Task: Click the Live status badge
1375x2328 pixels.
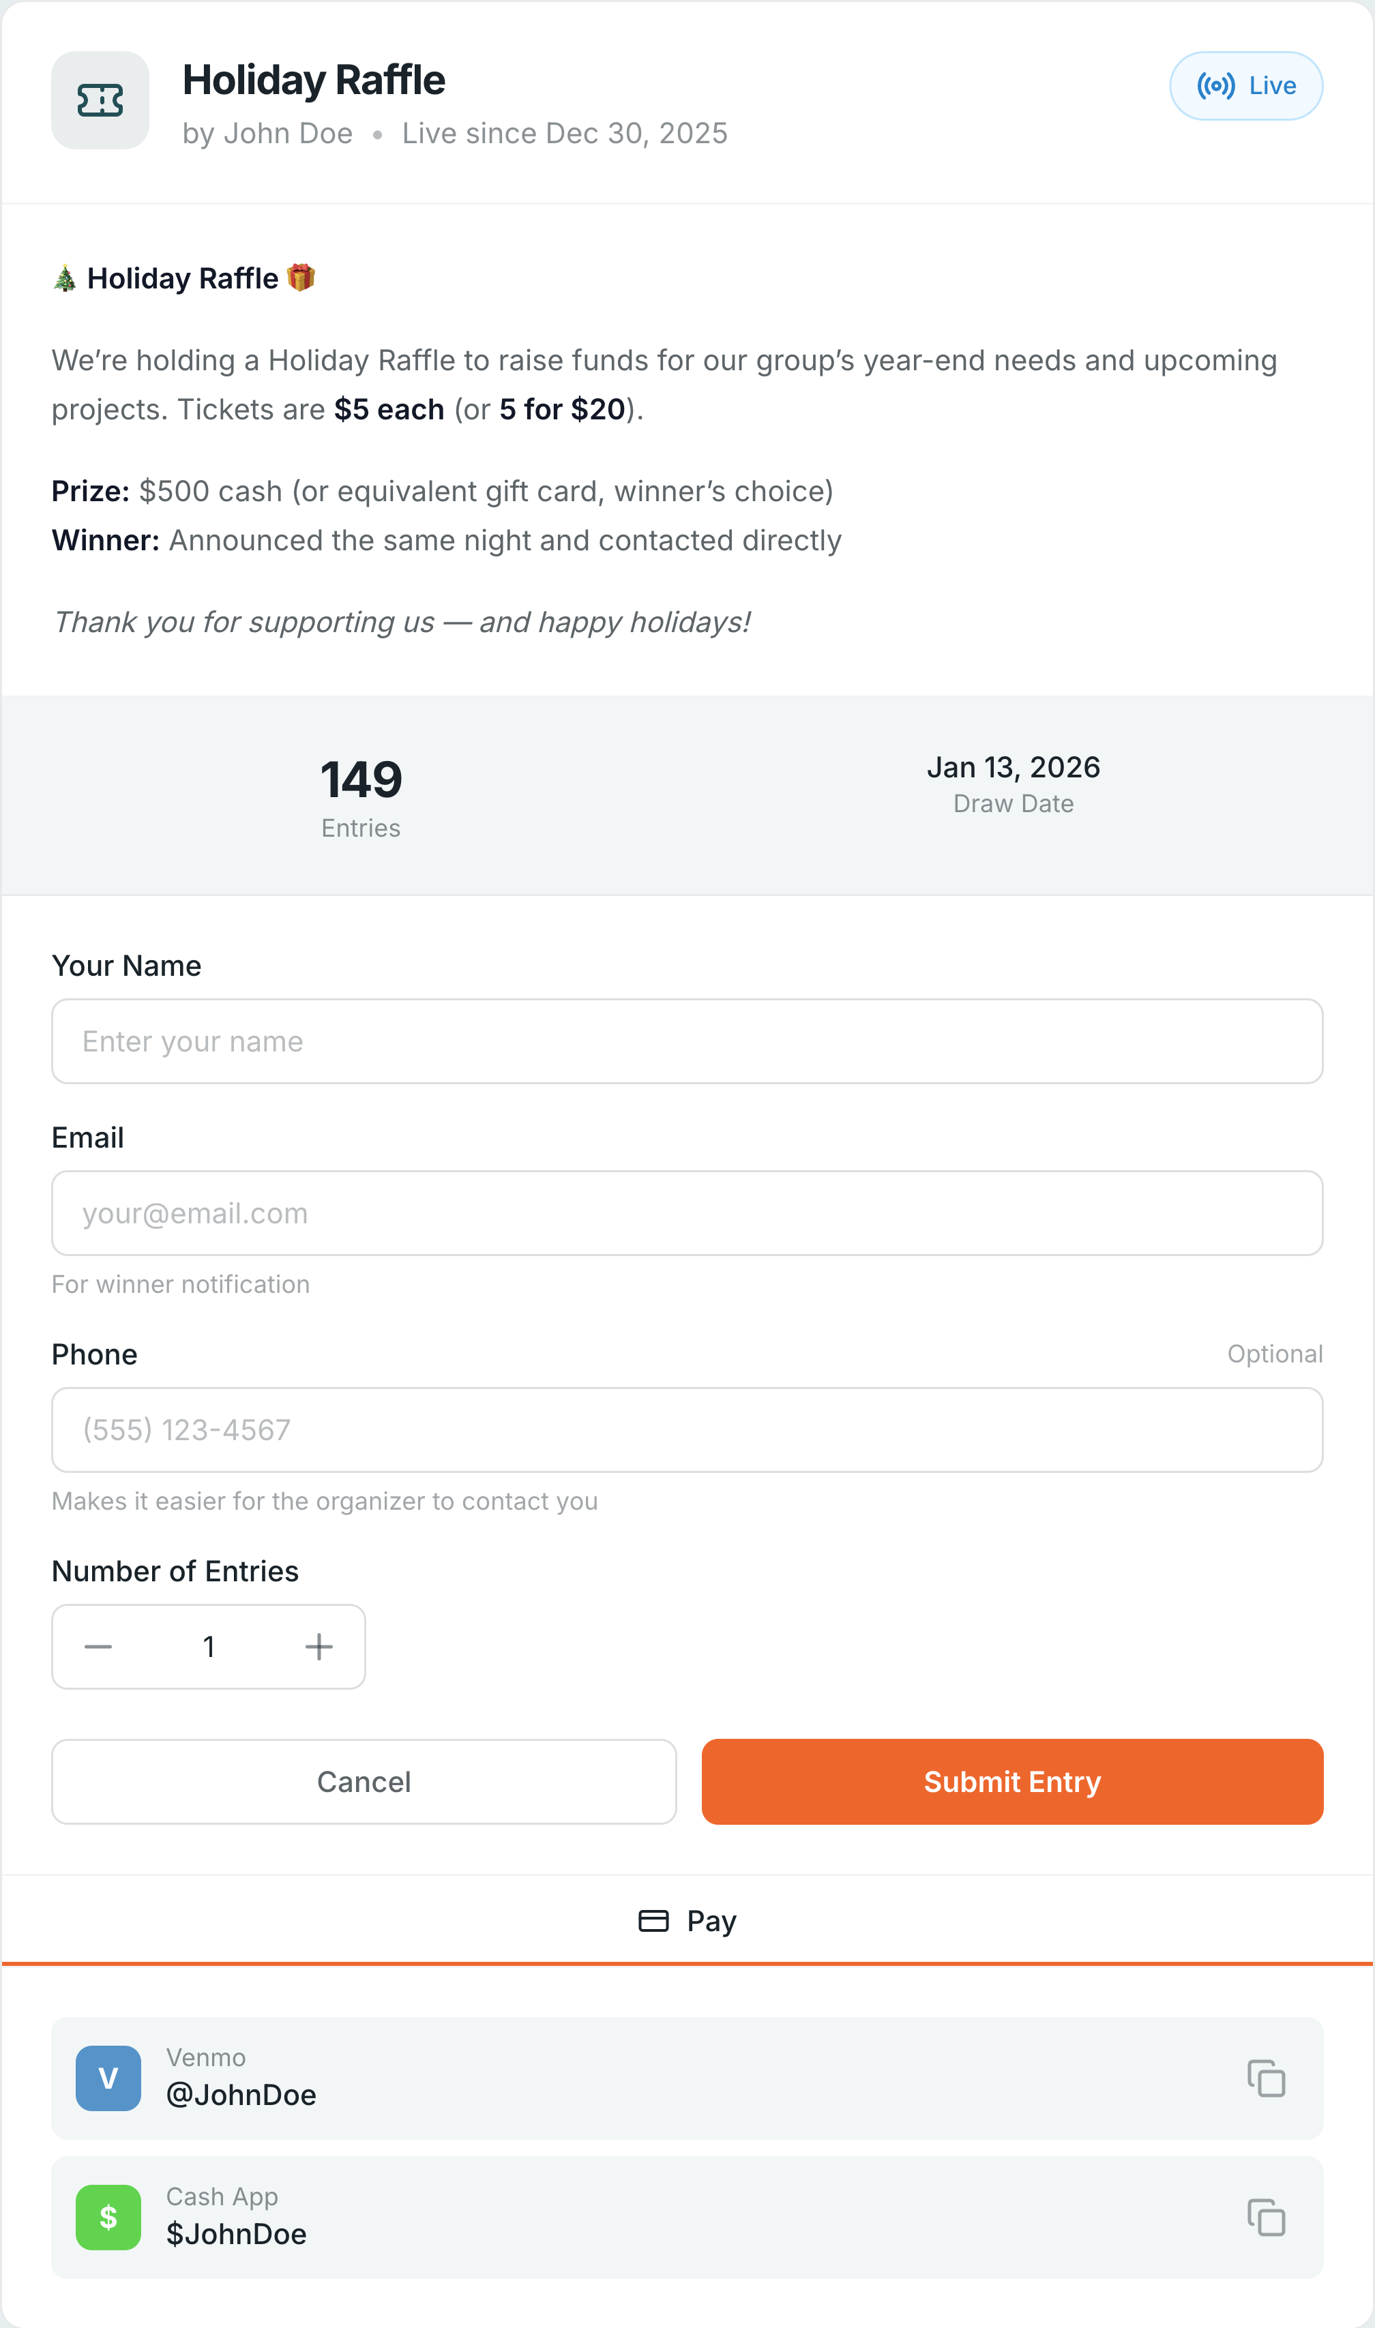Action: pos(1245,85)
